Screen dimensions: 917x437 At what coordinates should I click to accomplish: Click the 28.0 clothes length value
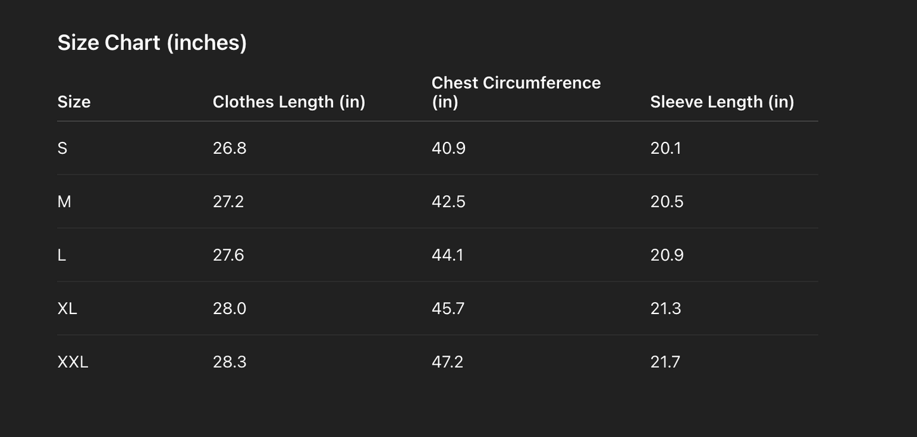pyautogui.click(x=229, y=308)
